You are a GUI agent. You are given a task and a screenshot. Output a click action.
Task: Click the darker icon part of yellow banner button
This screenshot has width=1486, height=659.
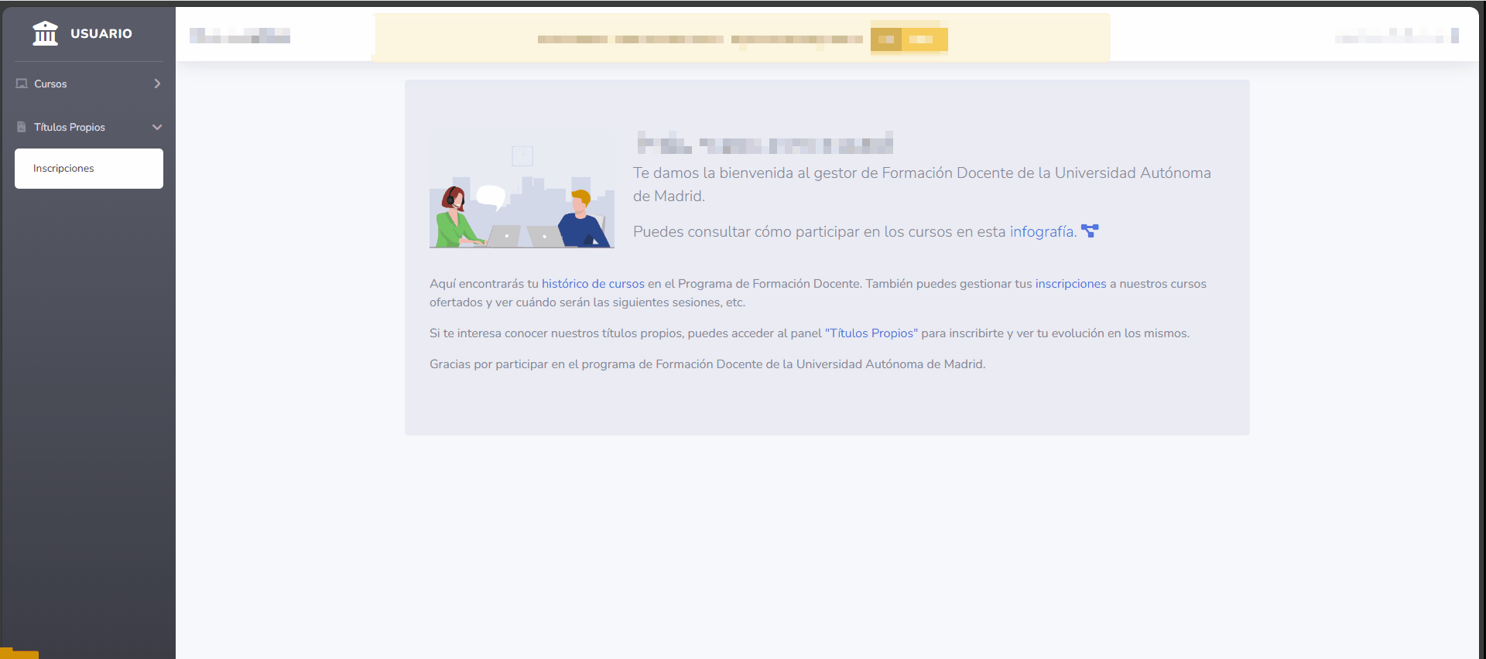point(886,39)
